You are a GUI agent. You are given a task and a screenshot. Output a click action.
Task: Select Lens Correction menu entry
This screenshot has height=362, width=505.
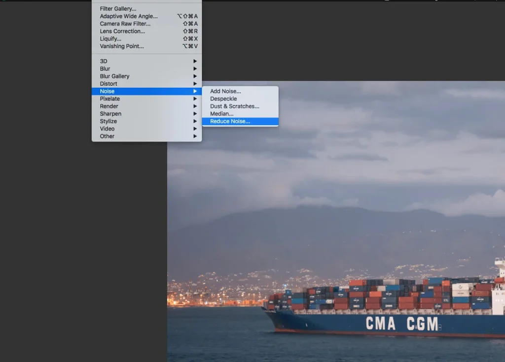(146, 31)
